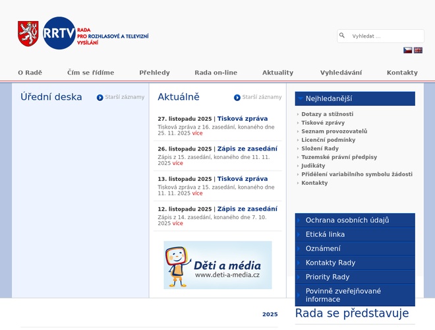Open the Děti a média banner
435x330 pixels.
(x=217, y=265)
